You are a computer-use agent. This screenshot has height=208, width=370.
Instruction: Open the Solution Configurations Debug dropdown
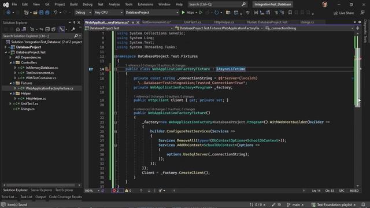click(83, 13)
